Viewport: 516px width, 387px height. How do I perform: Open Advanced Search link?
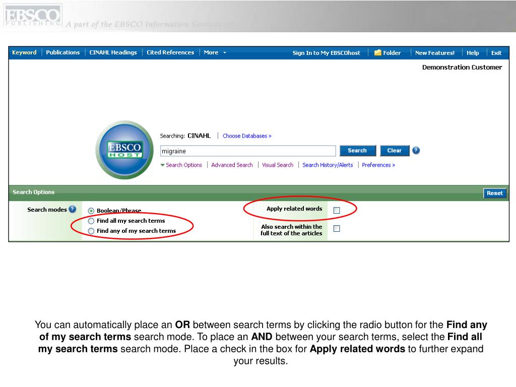(x=232, y=165)
